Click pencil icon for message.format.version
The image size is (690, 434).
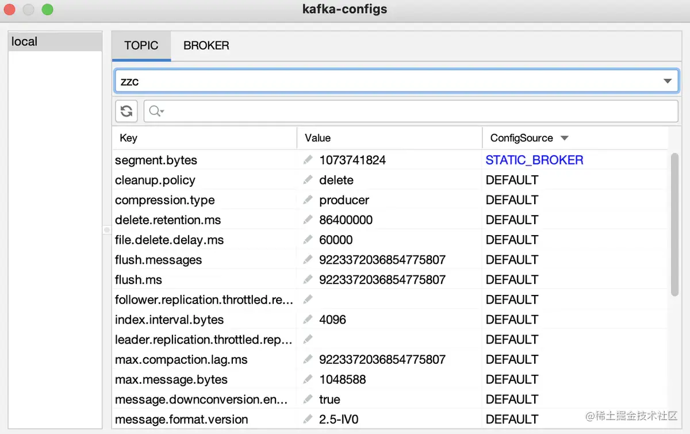pos(308,419)
